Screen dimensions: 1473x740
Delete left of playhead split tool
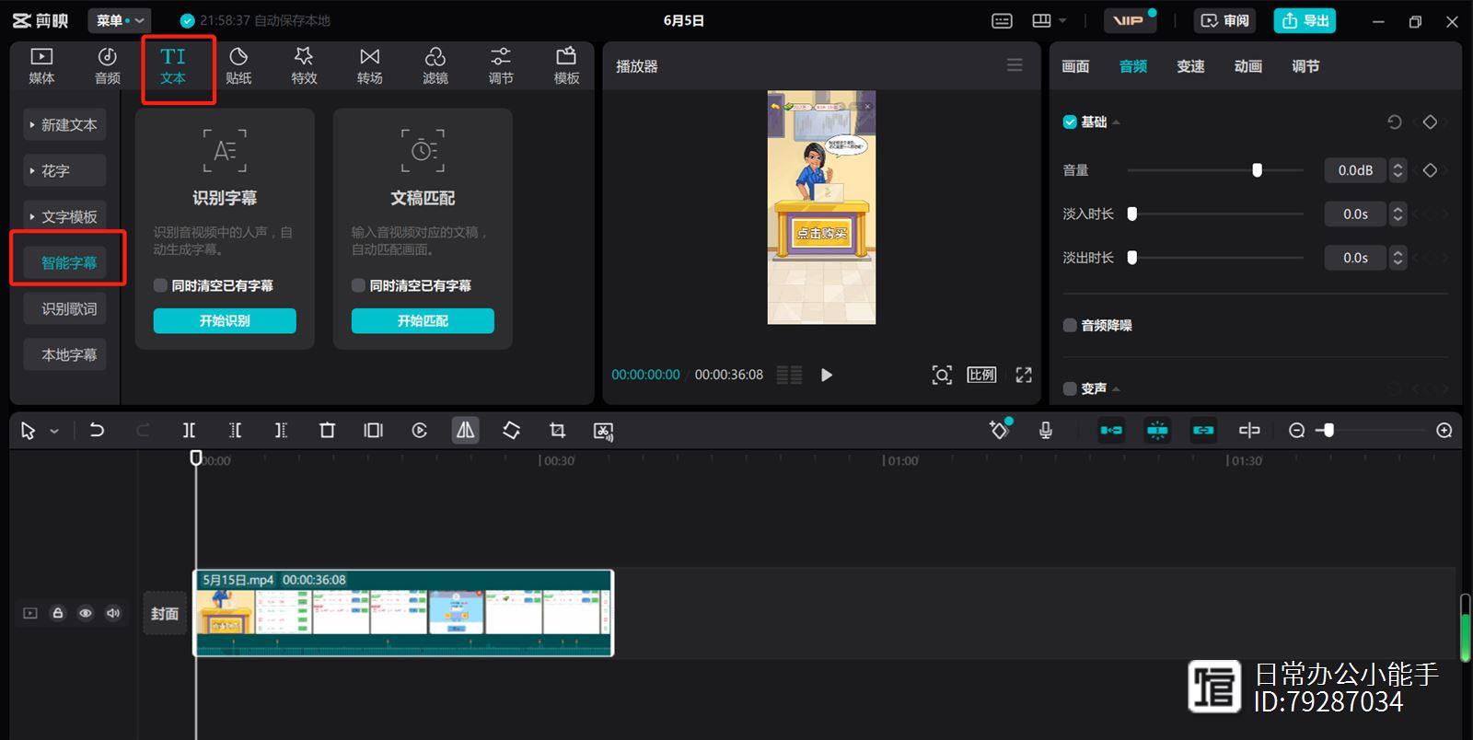pyautogui.click(x=235, y=430)
